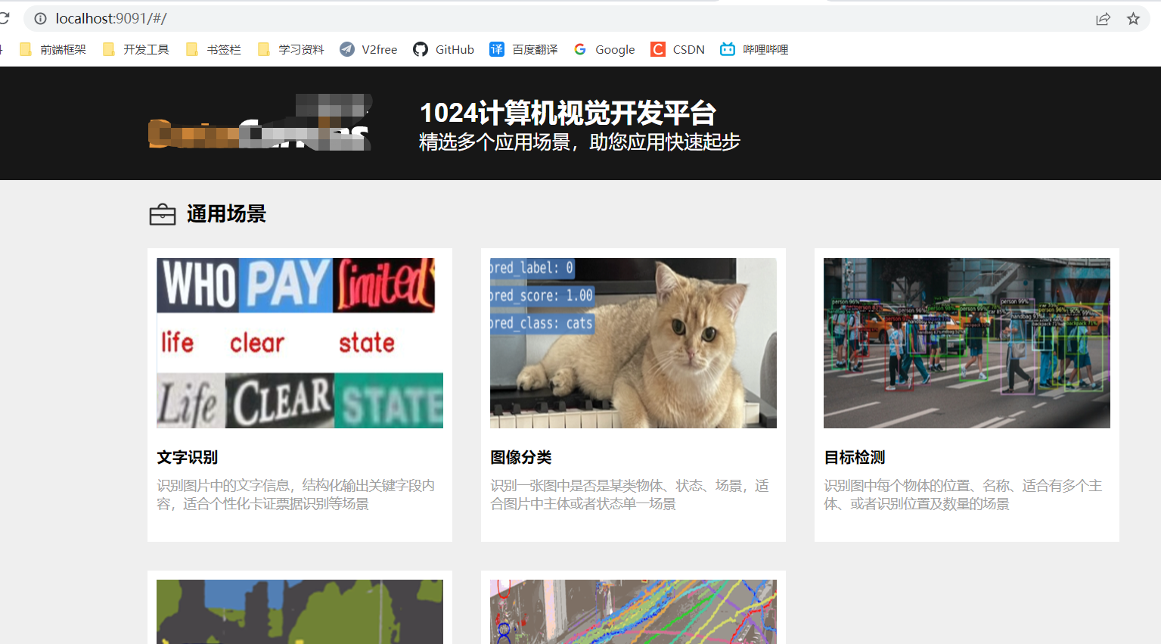The height and width of the screenshot is (644, 1161).
Task: Open the colored-trajectory tracking card thumbnail
Action: coord(633,611)
